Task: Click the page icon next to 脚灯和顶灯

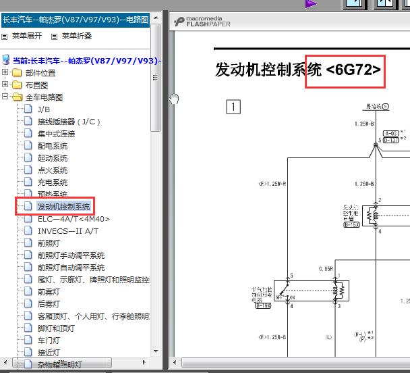Action: [28, 328]
